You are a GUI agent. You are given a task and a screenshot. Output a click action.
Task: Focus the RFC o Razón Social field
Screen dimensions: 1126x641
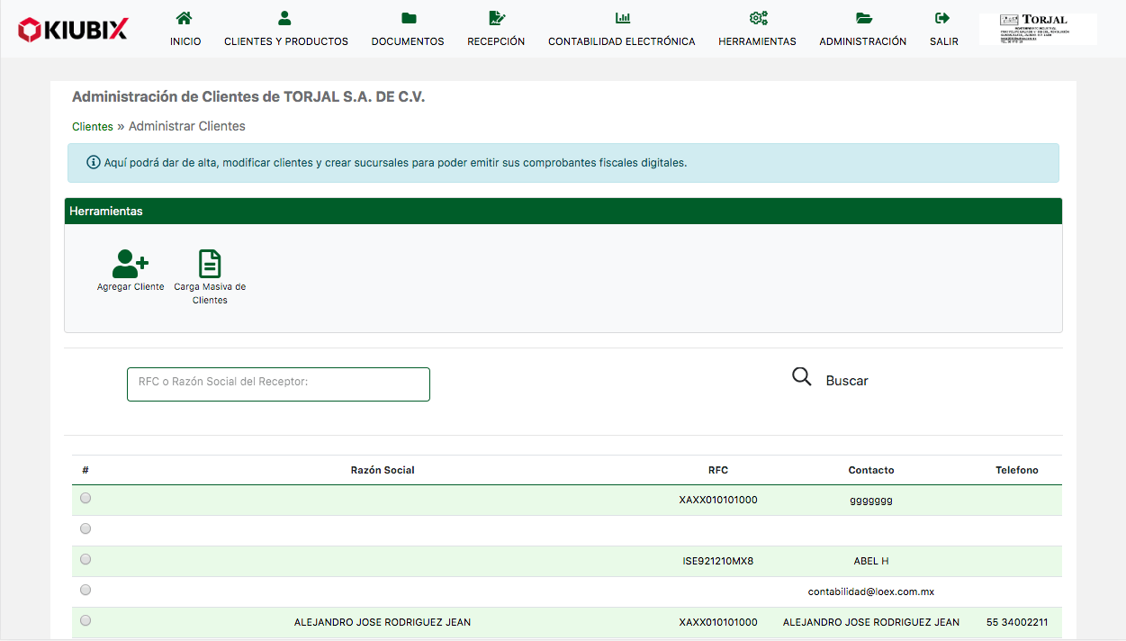pos(278,384)
